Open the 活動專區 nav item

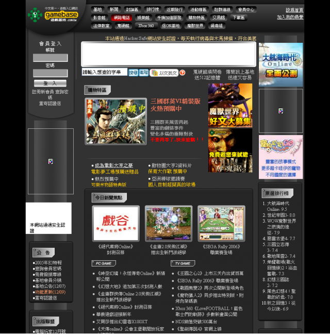click(199, 9)
